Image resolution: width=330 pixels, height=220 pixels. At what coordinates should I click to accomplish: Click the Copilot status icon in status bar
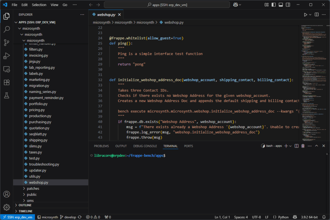coord(295,217)
